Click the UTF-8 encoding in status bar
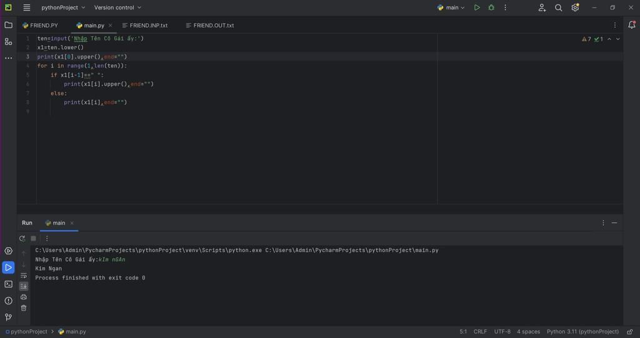The height and width of the screenshot is (338, 640). coord(502,332)
